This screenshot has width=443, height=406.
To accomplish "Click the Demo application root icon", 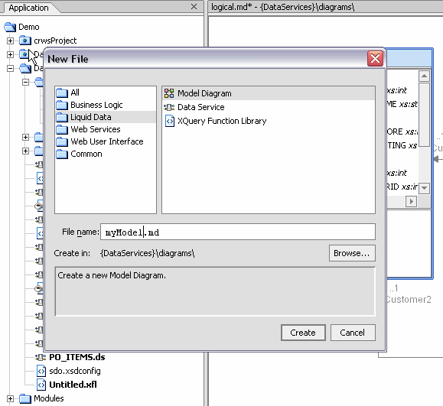I will [x=10, y=27].
